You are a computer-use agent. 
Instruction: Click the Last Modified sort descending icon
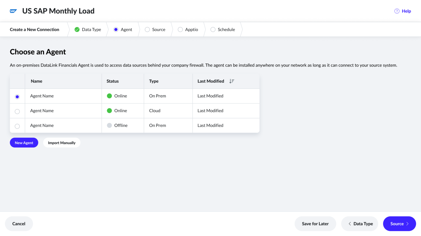click(x=232, y=81)
